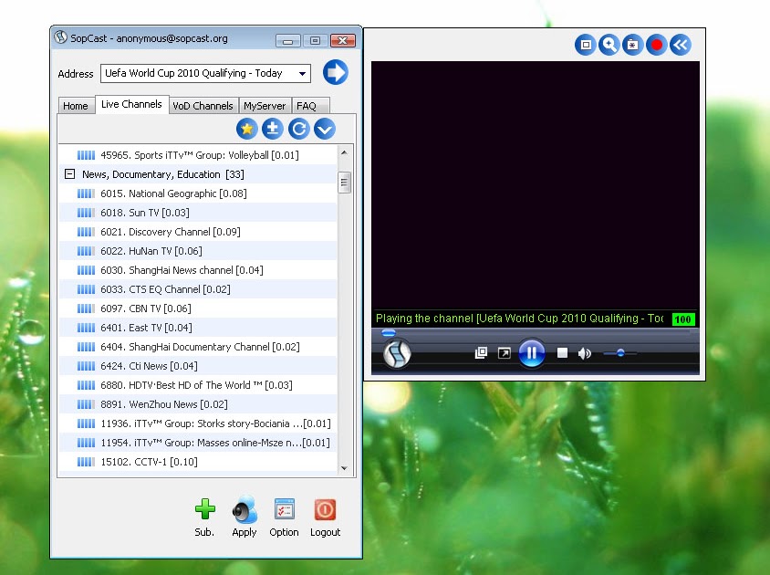
Task: Refresh the channel list
Action: tap(298, 129)
